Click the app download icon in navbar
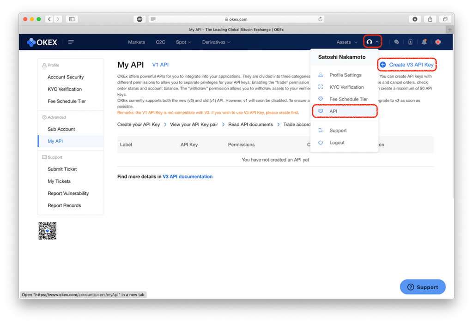Viewport: 473px width, 324px height. (410, 42)
